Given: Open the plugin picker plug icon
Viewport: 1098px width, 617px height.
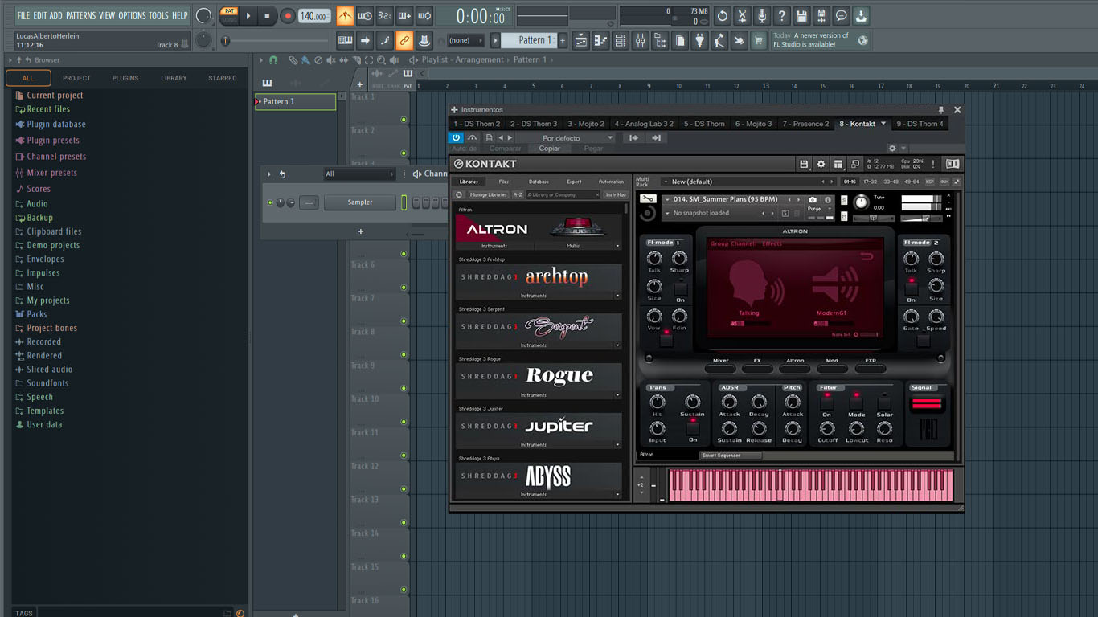Looking at the screenshot, I should [699, 40].
